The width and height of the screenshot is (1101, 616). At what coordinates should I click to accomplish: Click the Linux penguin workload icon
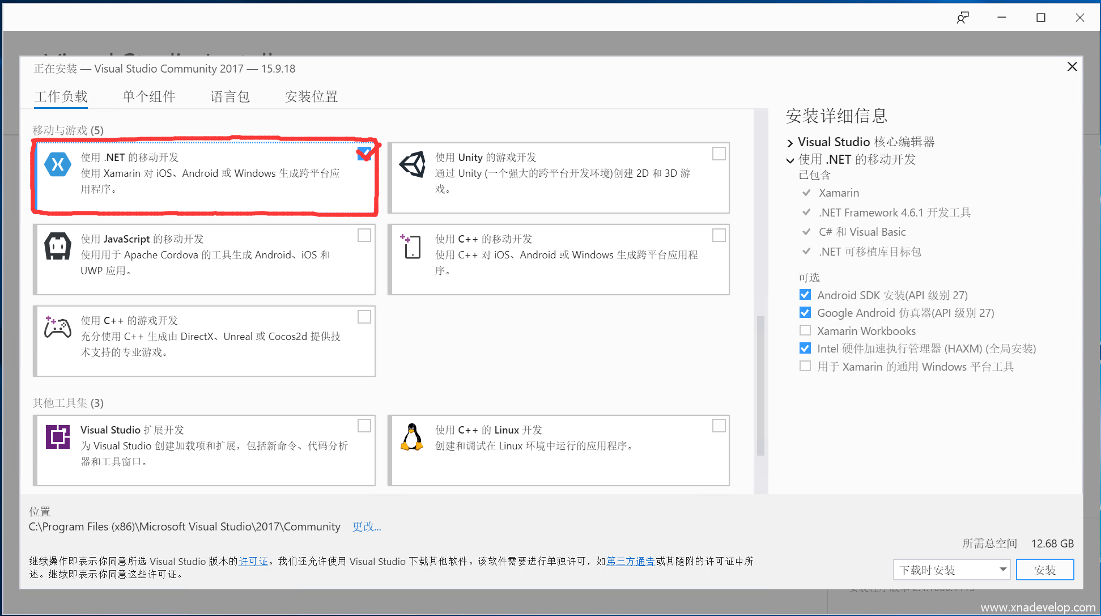coord(412,437)
